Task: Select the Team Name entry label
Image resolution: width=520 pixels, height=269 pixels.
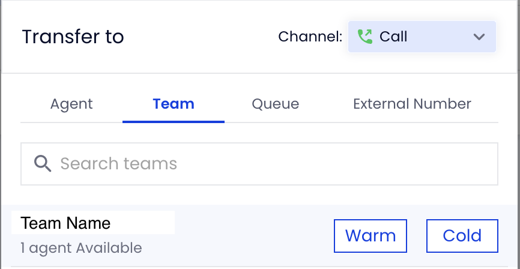Action: click(65, 223)
